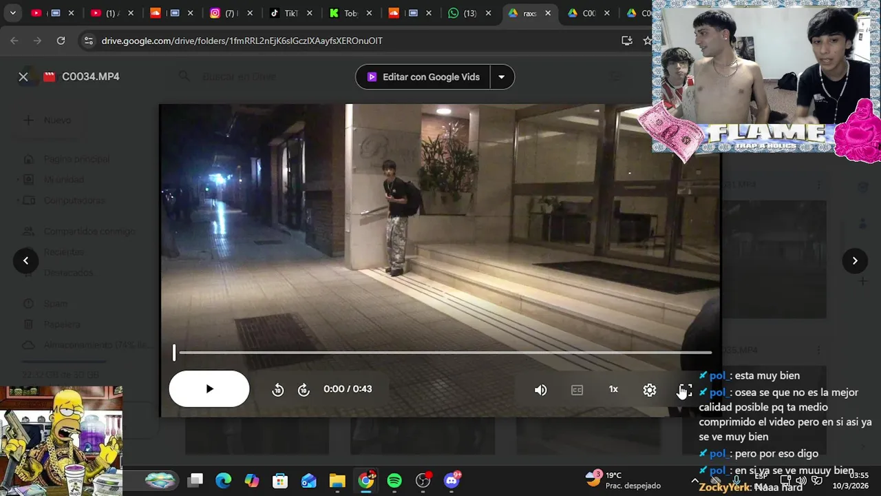Screen dimensions: 881x496
Task: Go forward in browser history
Action: pyautogui.click(x=37, y=41)
